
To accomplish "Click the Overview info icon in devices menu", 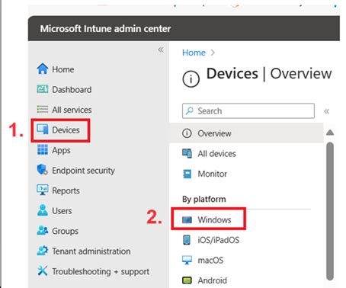I will 187,133.
